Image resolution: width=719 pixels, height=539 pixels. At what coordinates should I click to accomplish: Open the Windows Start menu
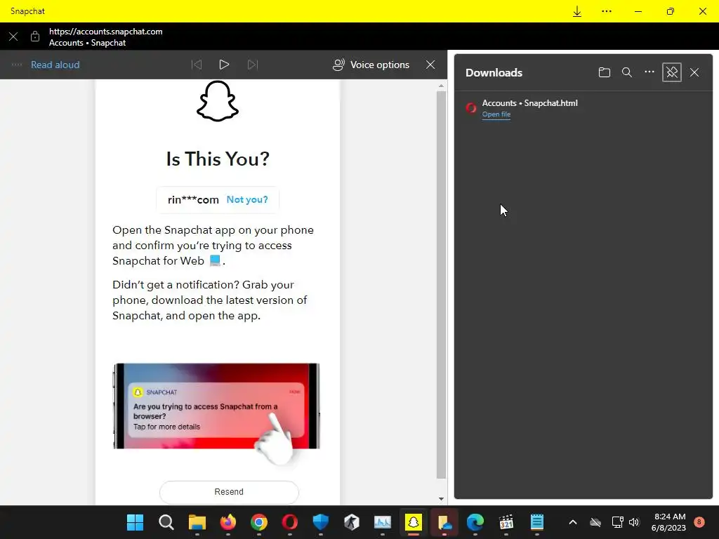136,522
